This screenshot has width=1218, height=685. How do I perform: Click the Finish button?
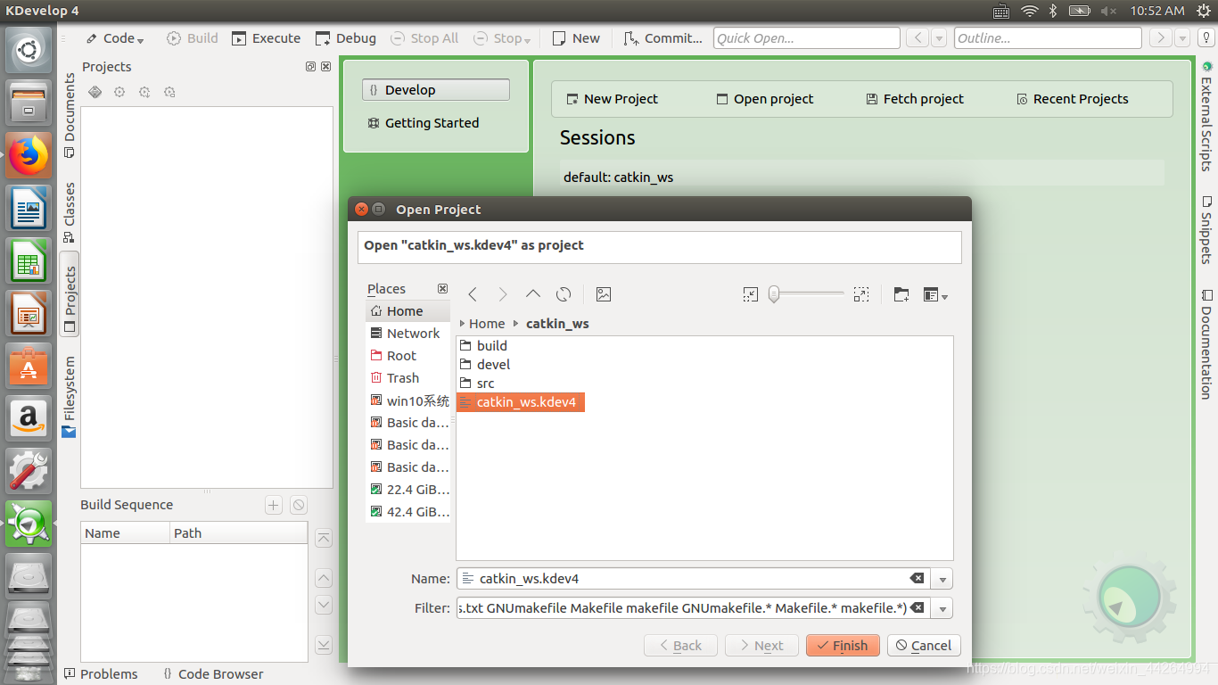point(843,646)
